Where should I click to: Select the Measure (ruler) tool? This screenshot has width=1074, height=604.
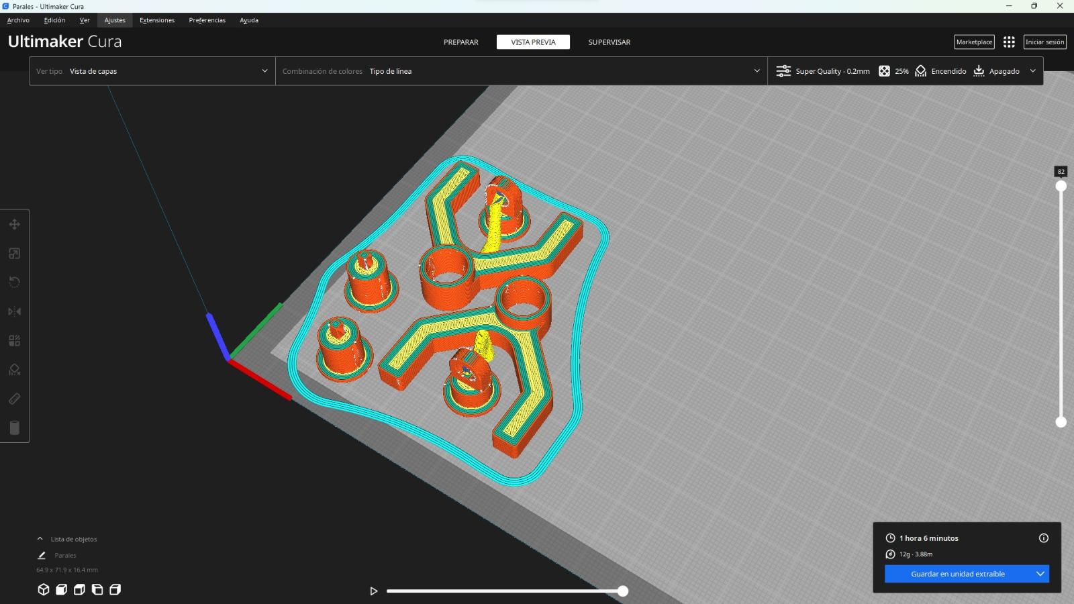(x=14, y=399)
